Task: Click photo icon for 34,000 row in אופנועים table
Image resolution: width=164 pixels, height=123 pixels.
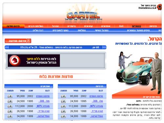Action: (10, 116)
